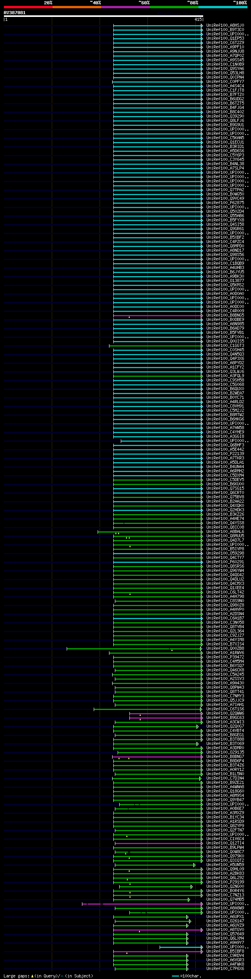The width and height of the screenshot is (251, 979).
Task: Choose entry UniRef100_A4HE74
Action: [x=225, y=519]
